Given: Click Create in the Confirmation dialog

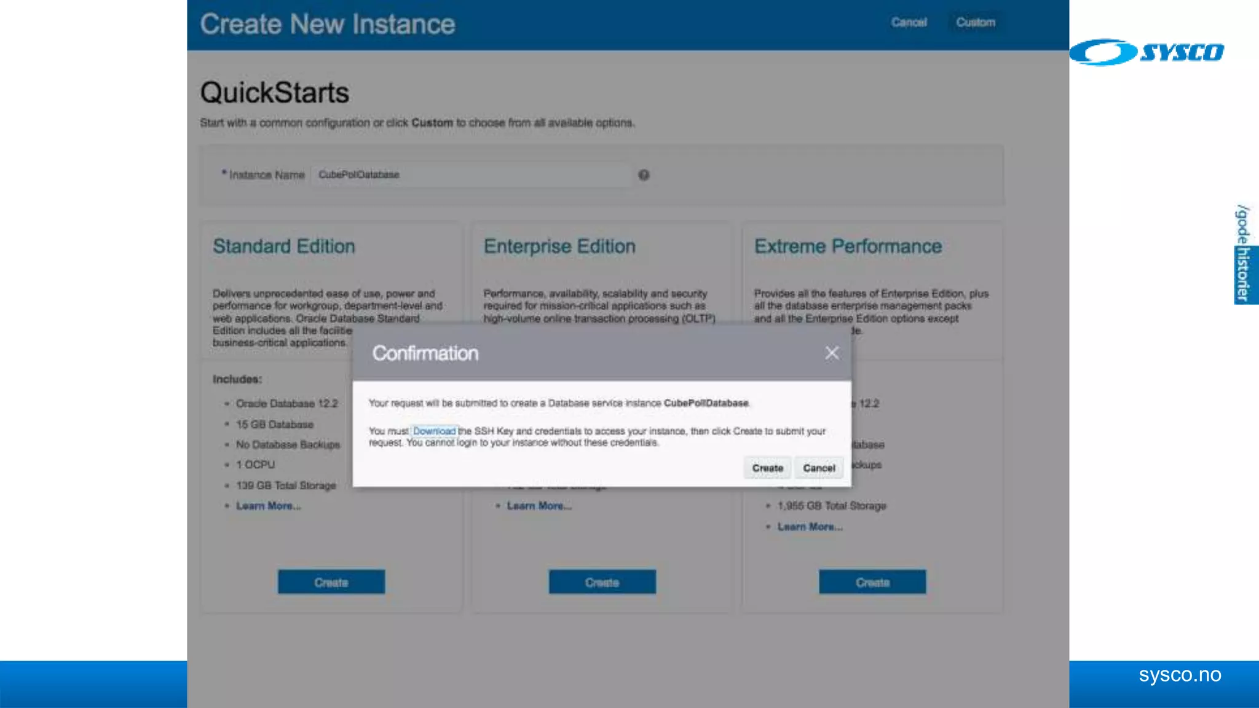Looking at the screenshot, I should (767, 468).
